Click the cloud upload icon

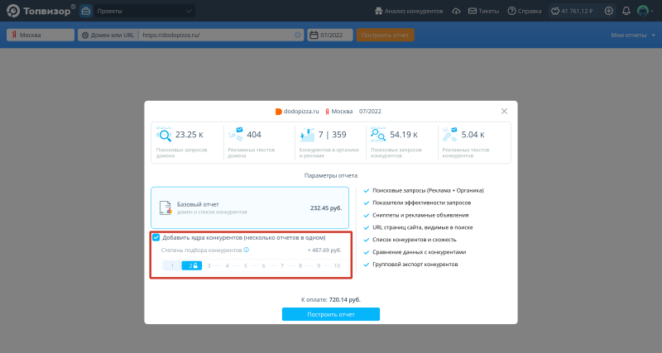click(455, 11)
